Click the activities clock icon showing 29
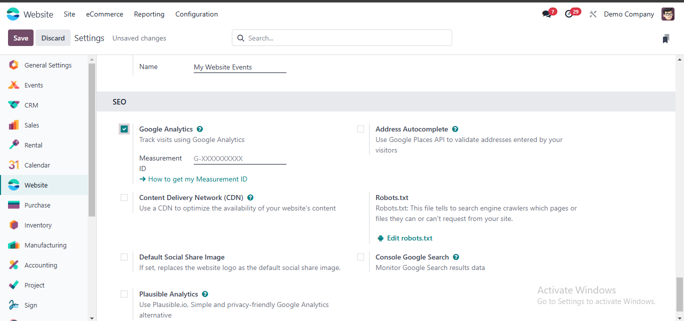Viewport: 684px width, 321px height. tap(569, 13)
